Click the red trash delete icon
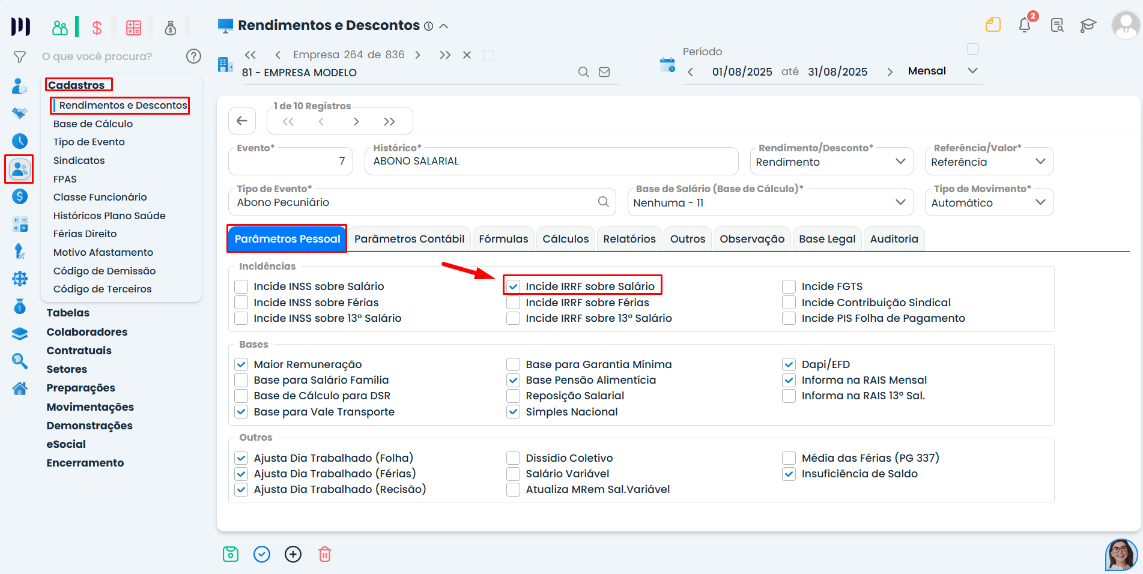This screenshot has width=1143, height=574. point(324,554)
